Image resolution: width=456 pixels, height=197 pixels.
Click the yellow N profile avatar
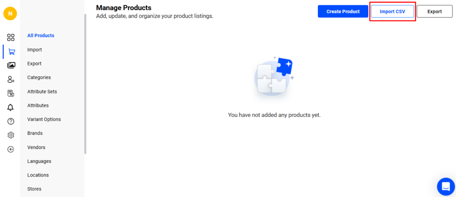10,13
